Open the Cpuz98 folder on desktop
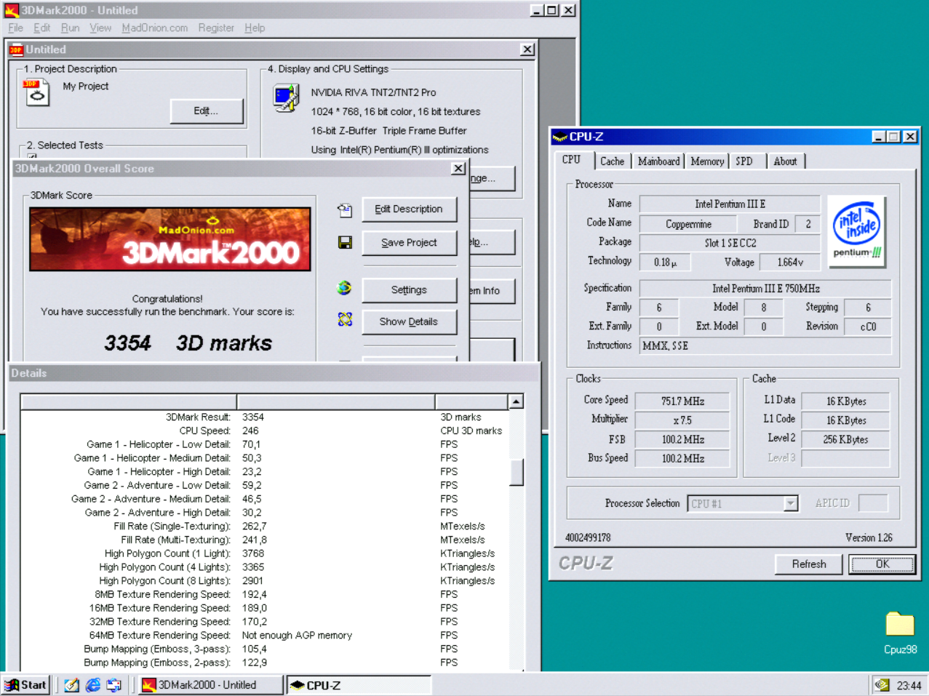Image resolution: width=929 pixels, height=696 pixels. [900, 633]
